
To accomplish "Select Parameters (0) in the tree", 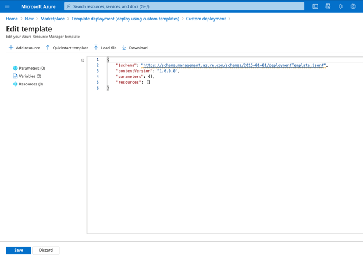I will point(29,68).
